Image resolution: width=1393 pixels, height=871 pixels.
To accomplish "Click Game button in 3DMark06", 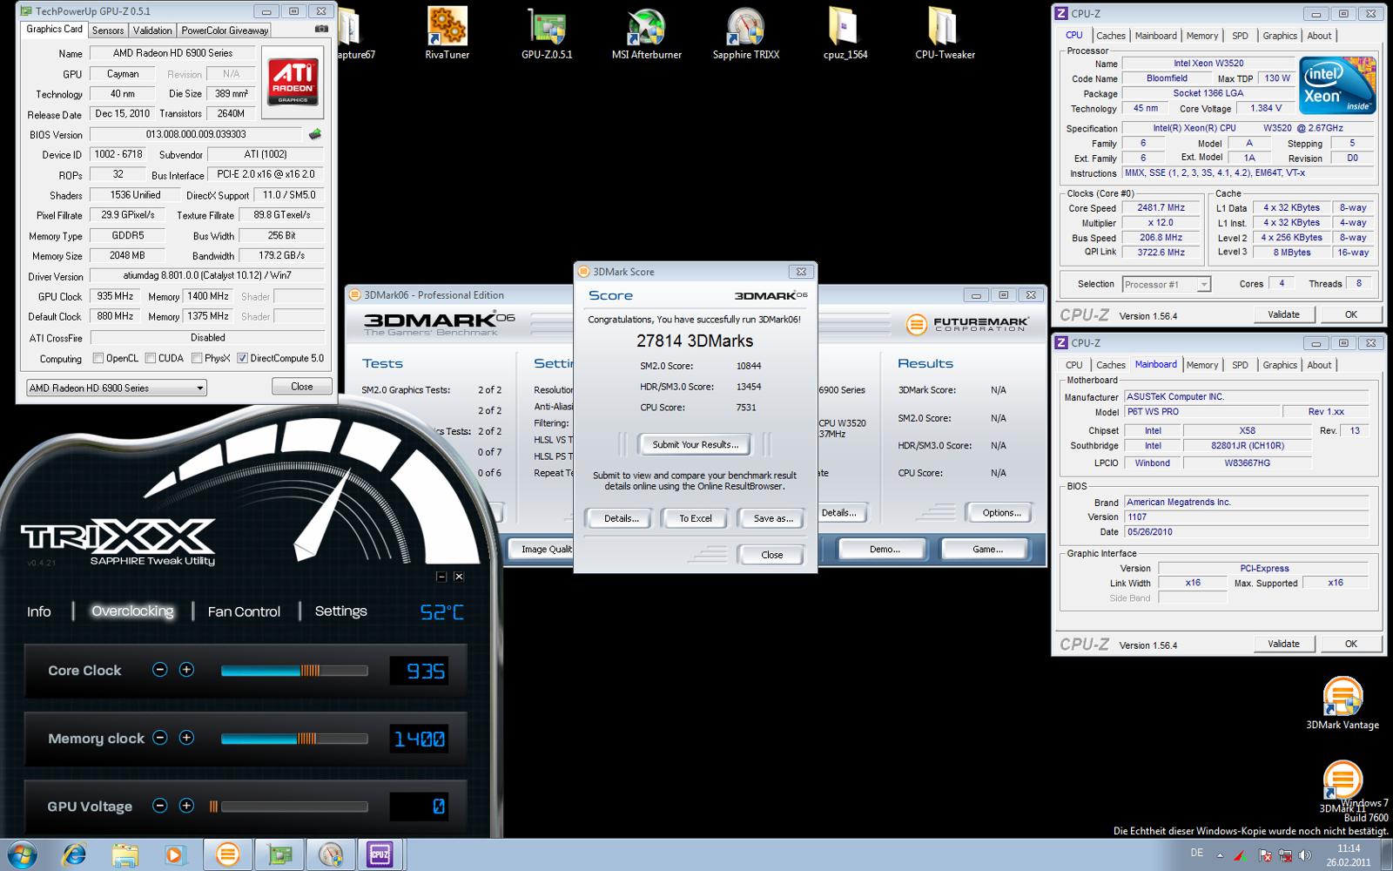I will [987, 550].
